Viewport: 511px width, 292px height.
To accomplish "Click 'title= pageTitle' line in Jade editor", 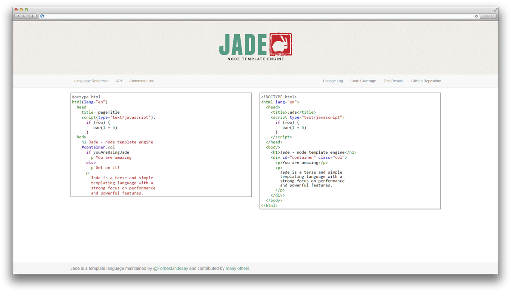I will click(100, 112).
